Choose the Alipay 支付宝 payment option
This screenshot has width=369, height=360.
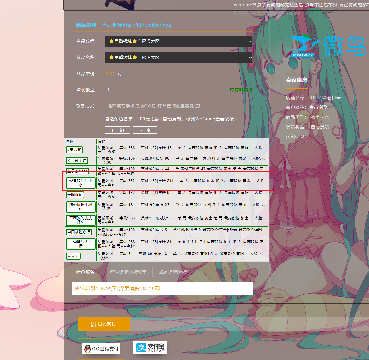[x=150, y=348]
